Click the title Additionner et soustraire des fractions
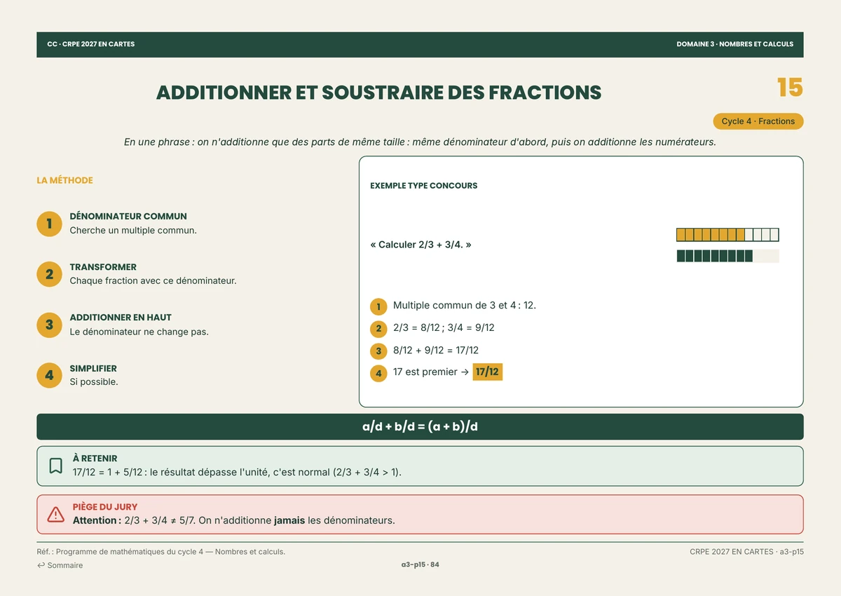Image resolution: width=841 pixels, height=596 pixels. click(378, 93)
